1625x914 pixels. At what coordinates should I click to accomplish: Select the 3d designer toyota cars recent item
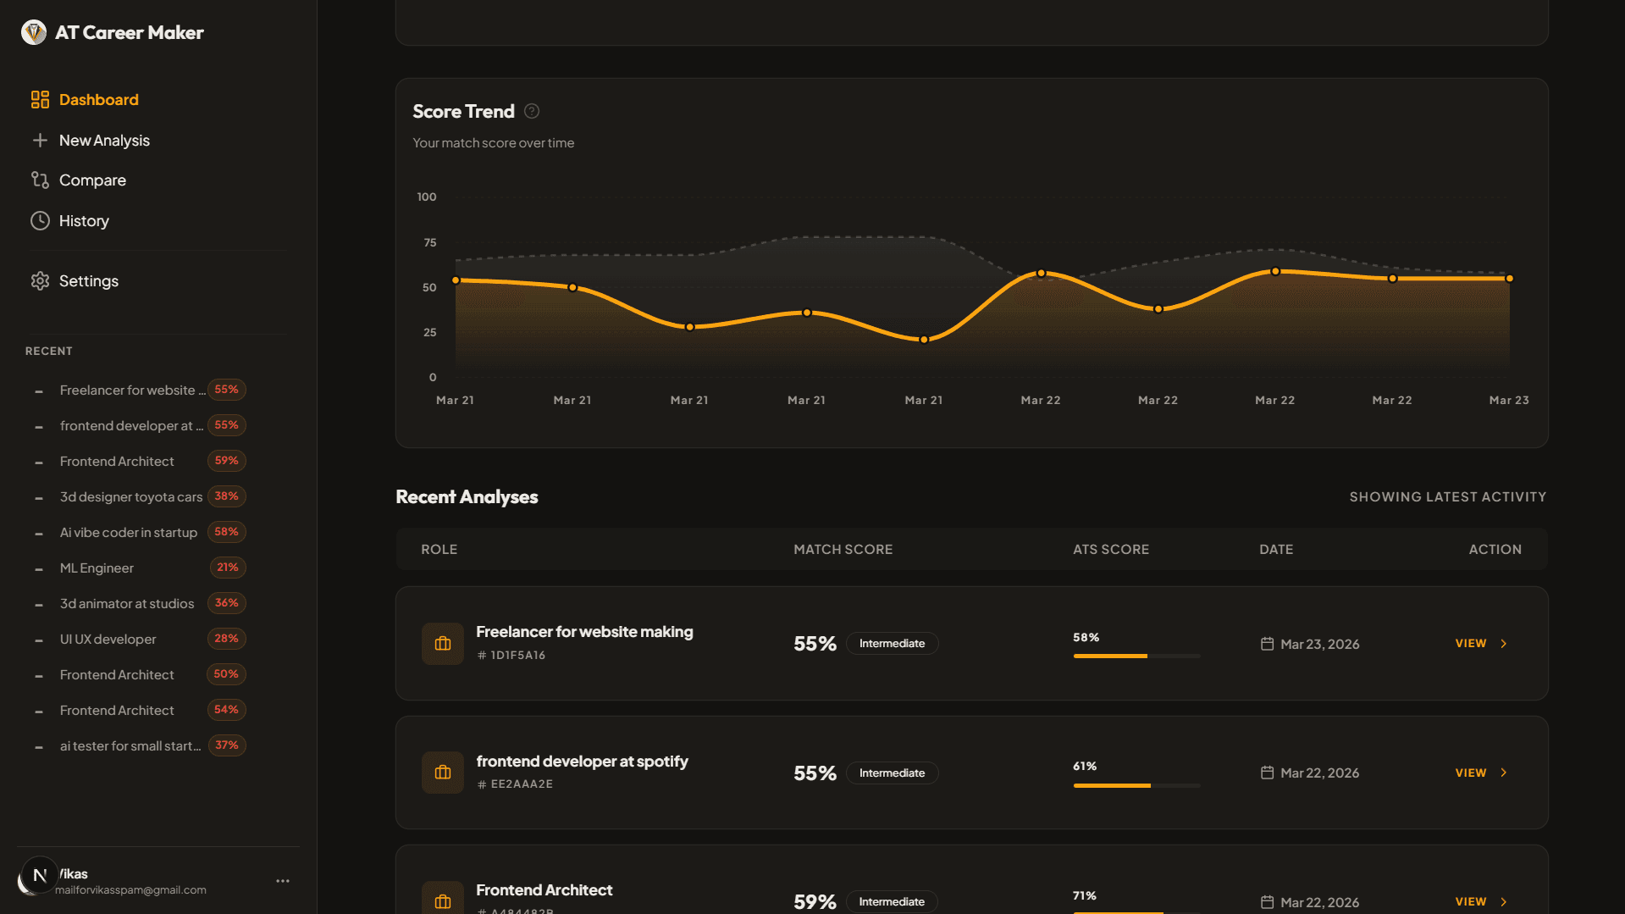[x=130, y=496]
